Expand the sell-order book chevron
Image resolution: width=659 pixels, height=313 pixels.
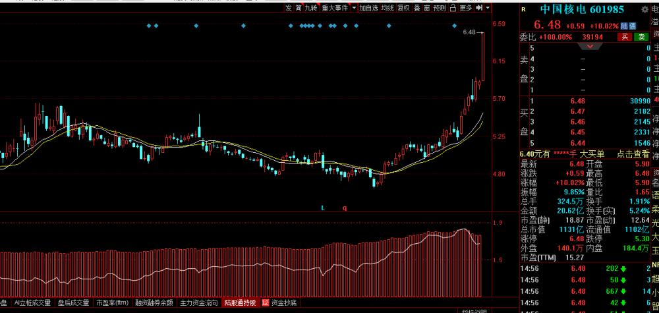590,45
